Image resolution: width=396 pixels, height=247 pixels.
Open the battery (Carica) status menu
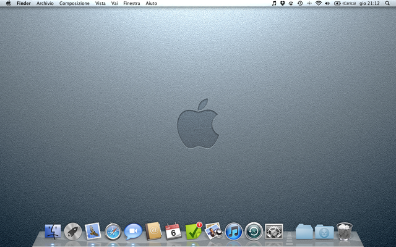345,3
